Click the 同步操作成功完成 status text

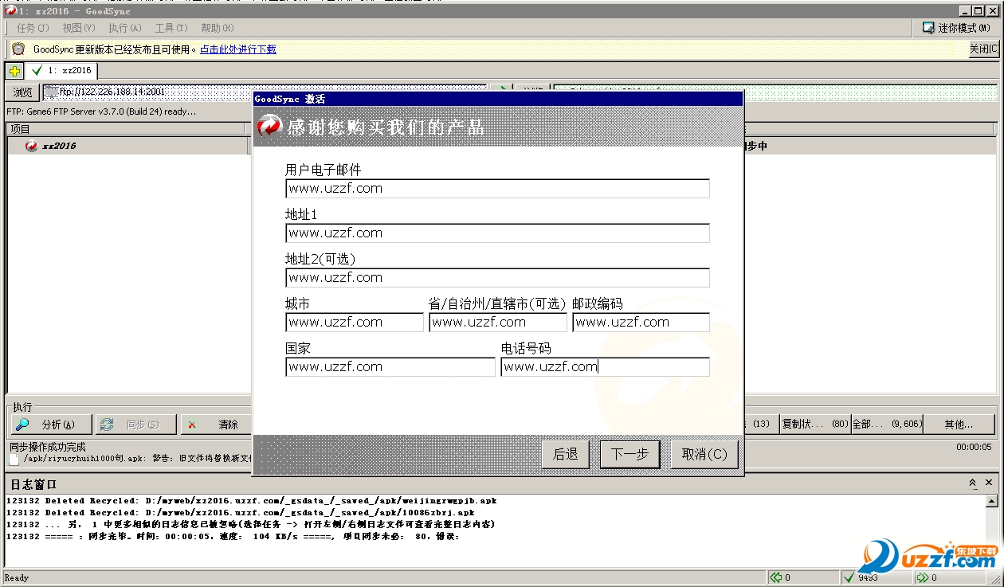[x=48, y=447]
